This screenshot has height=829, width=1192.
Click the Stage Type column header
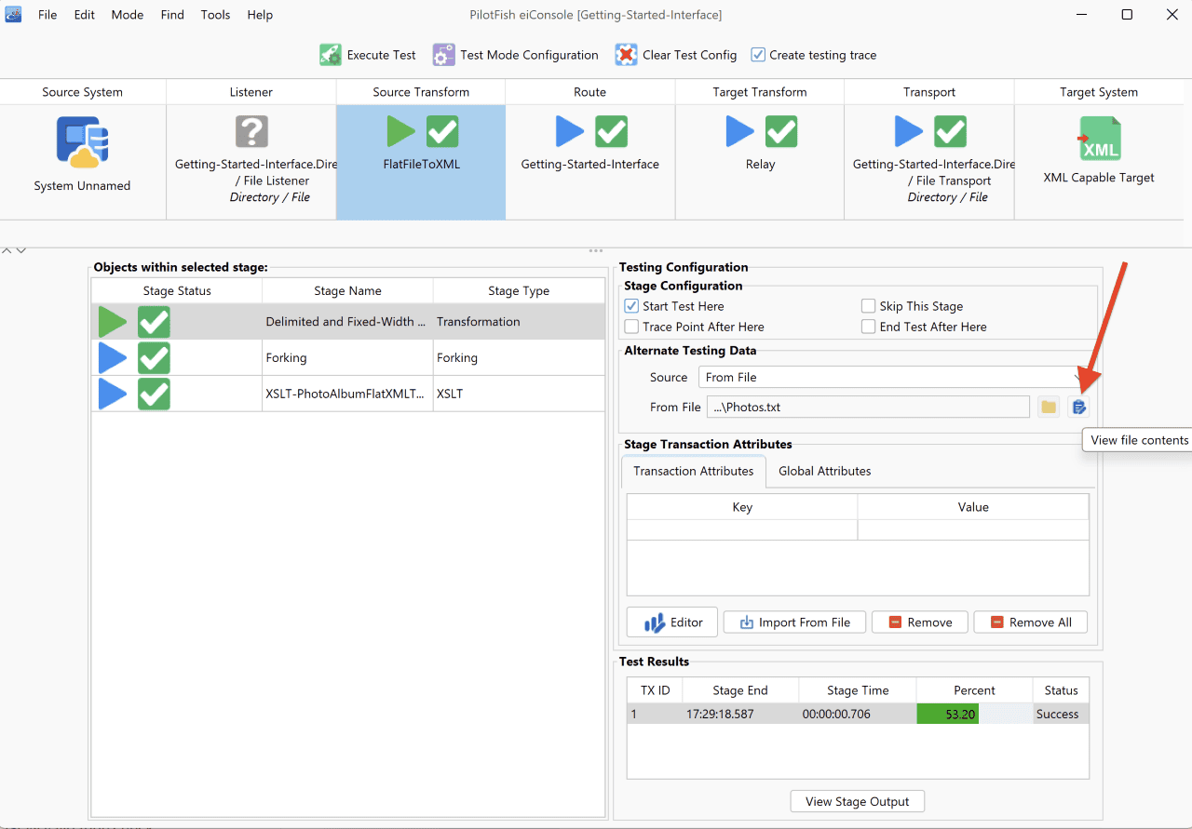(x=519, y=291)
